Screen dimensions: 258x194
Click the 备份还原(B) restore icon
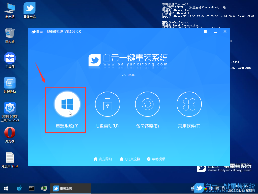148,104
